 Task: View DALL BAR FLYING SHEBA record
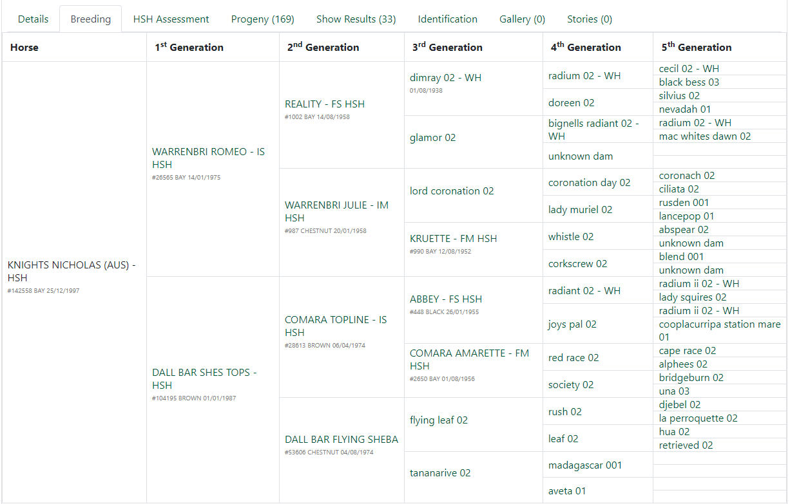pyautogui.click(x=342, y=440)
